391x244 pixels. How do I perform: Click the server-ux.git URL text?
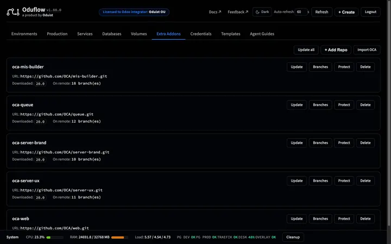point(61,190)
